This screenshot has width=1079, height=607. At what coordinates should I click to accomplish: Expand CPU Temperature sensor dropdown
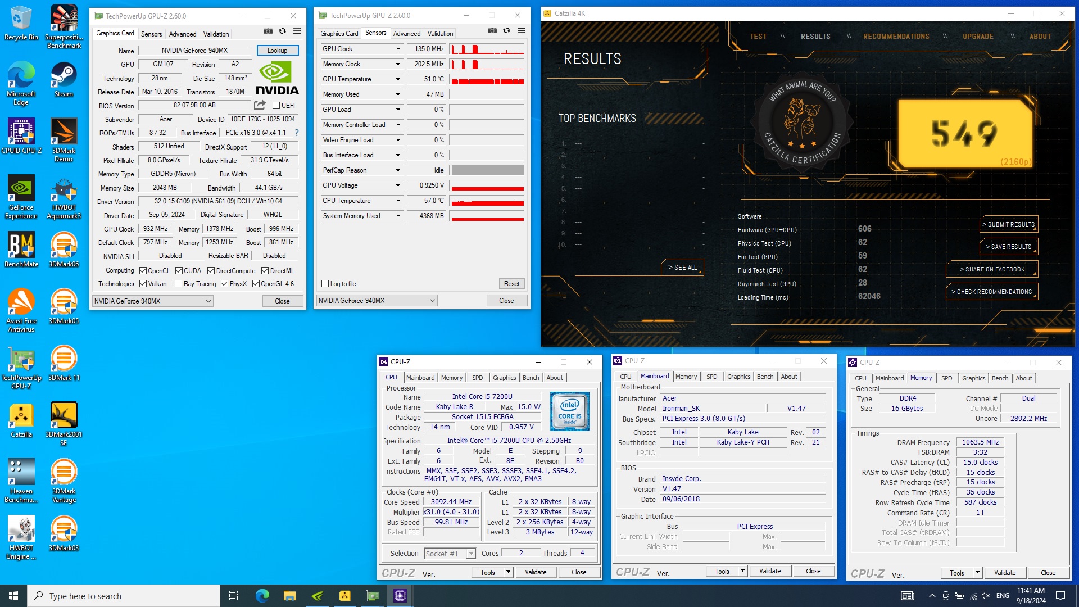(x=398, y=201)
